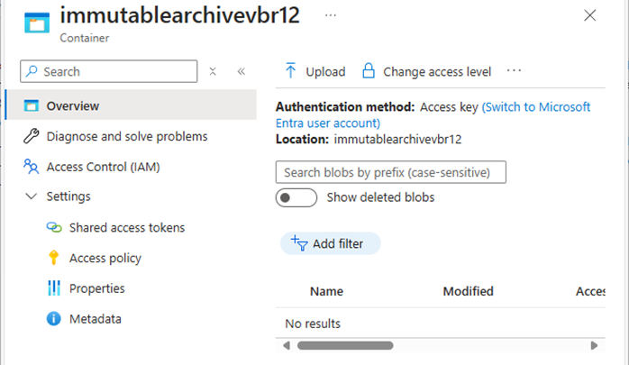Open the ellipsis menu beside container title
This screenshot has height=365, width=629.
coord(331,15)
